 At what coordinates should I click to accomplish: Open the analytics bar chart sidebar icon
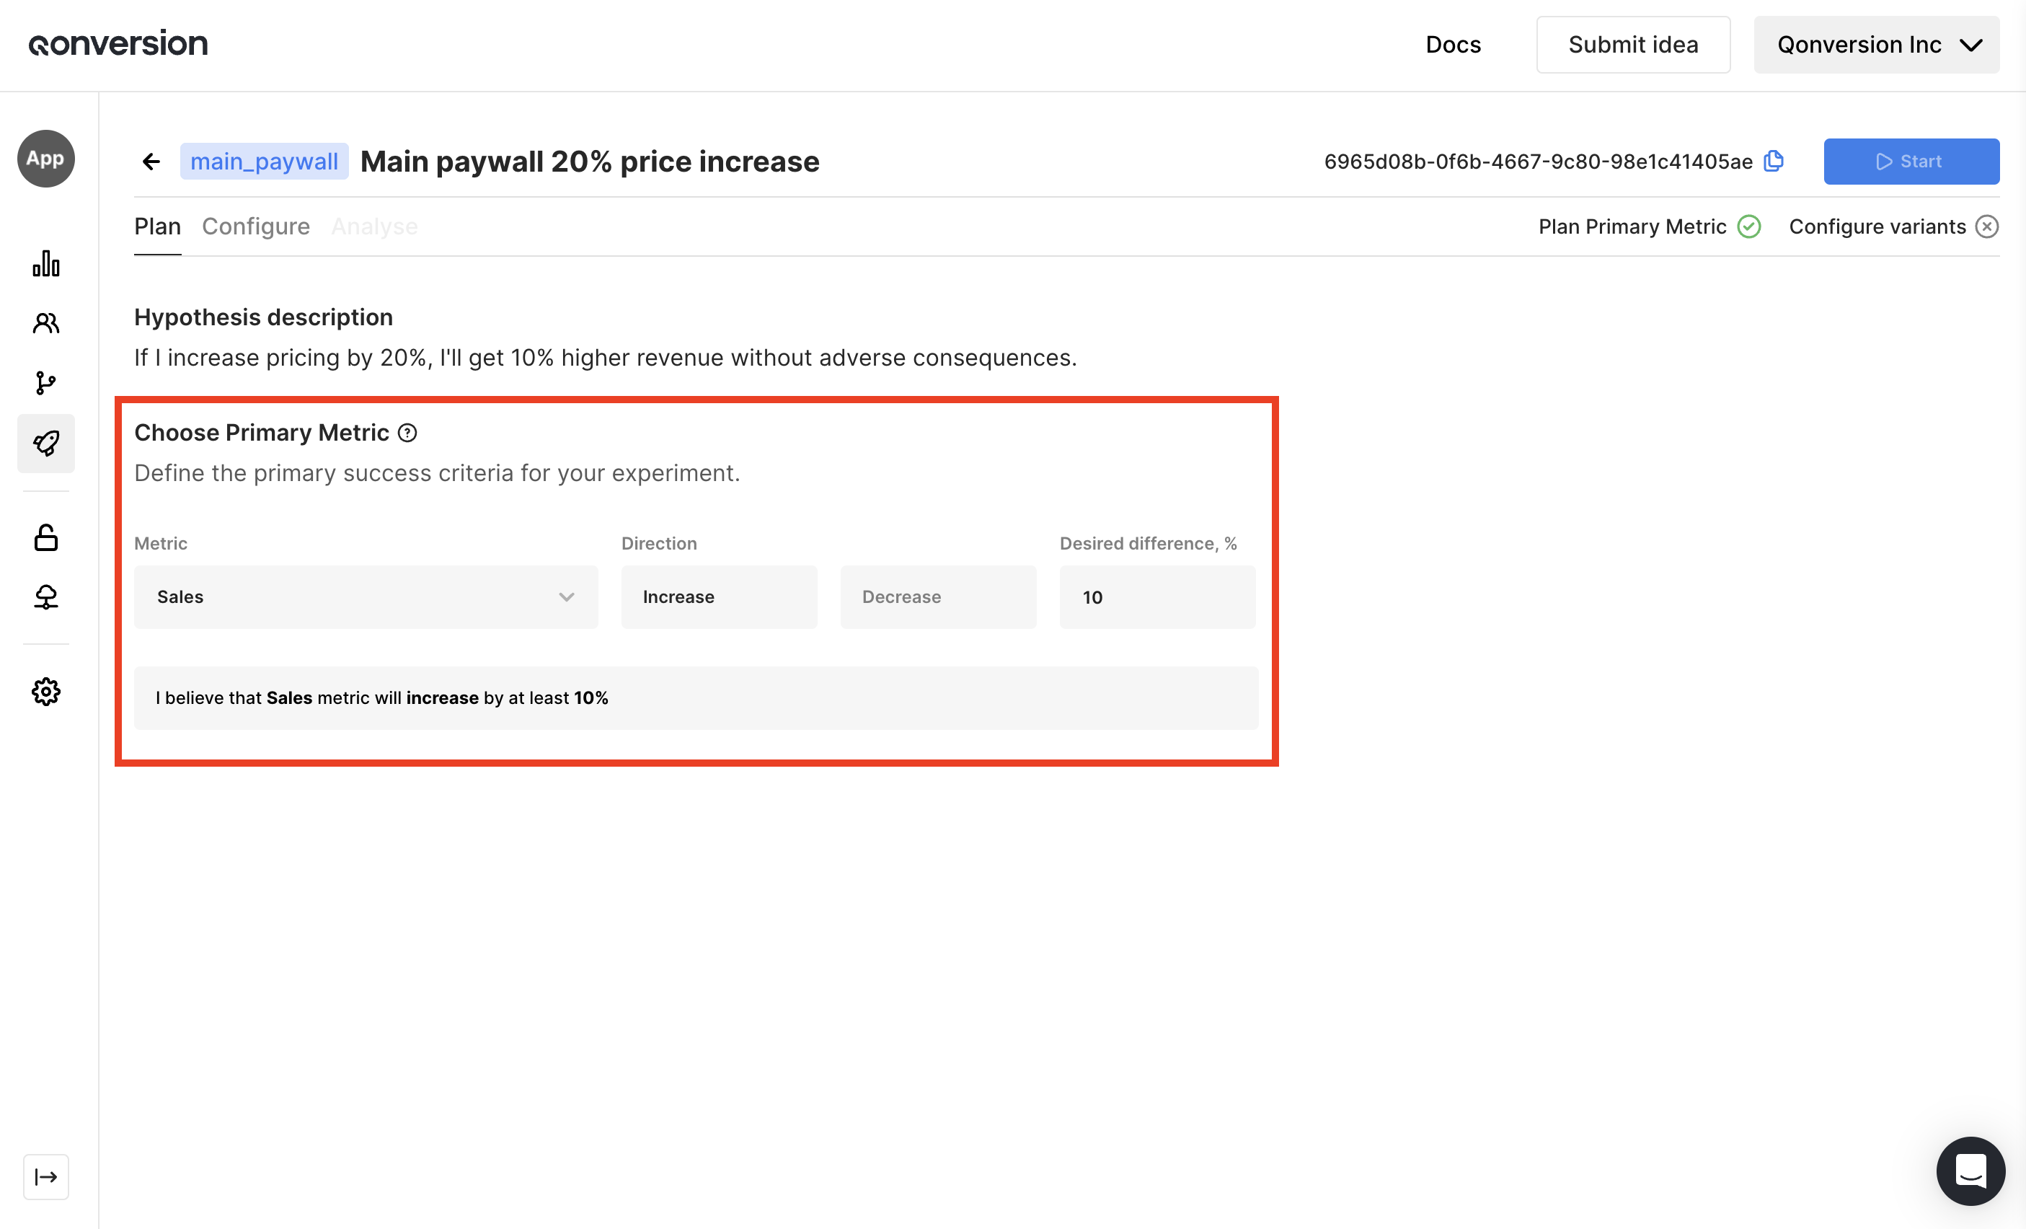coord(46,264)
